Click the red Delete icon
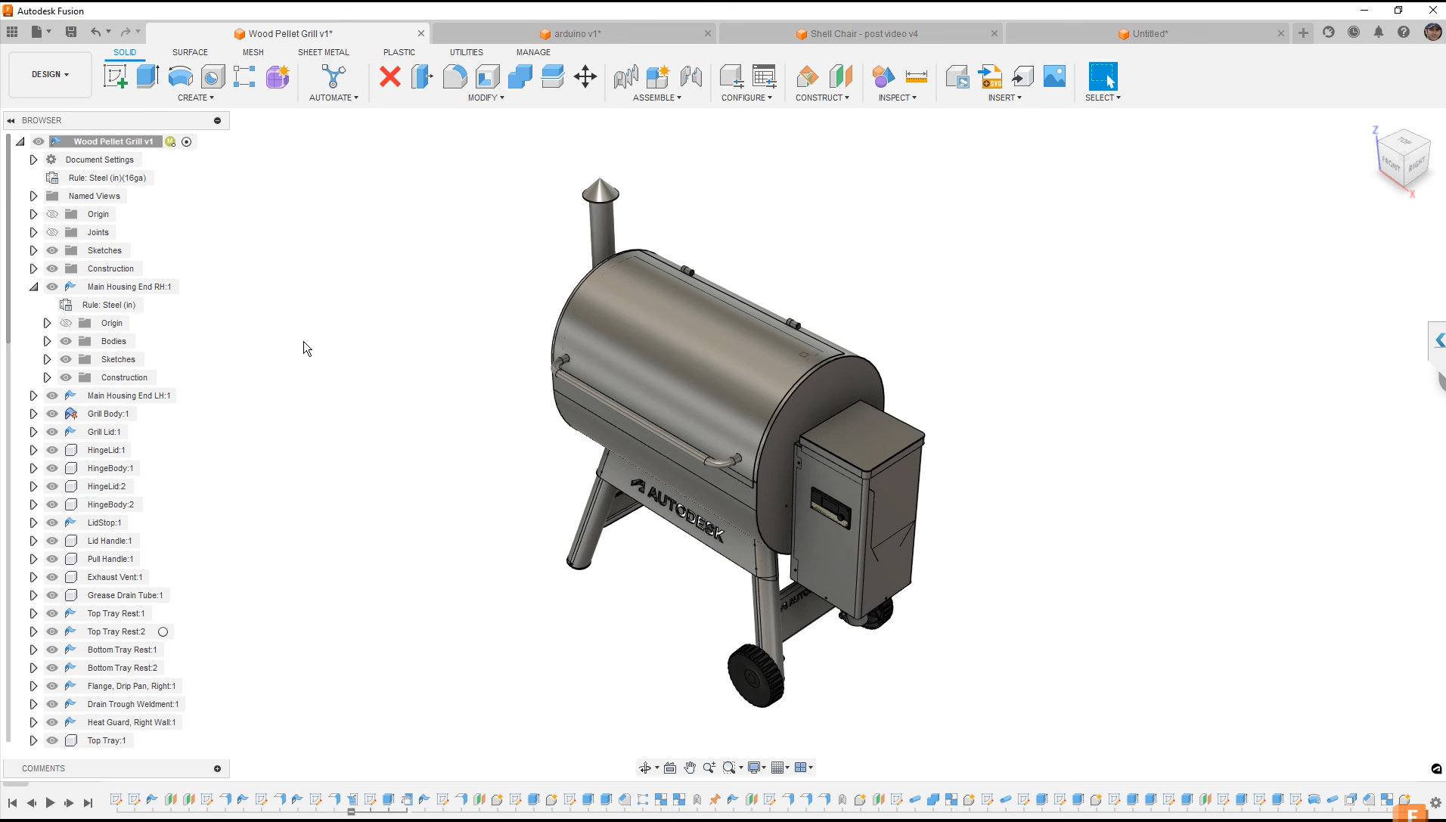The image size is (1446, 822). coord(390,76)
